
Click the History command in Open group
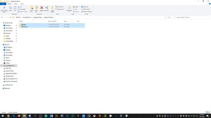coord(76,12)
